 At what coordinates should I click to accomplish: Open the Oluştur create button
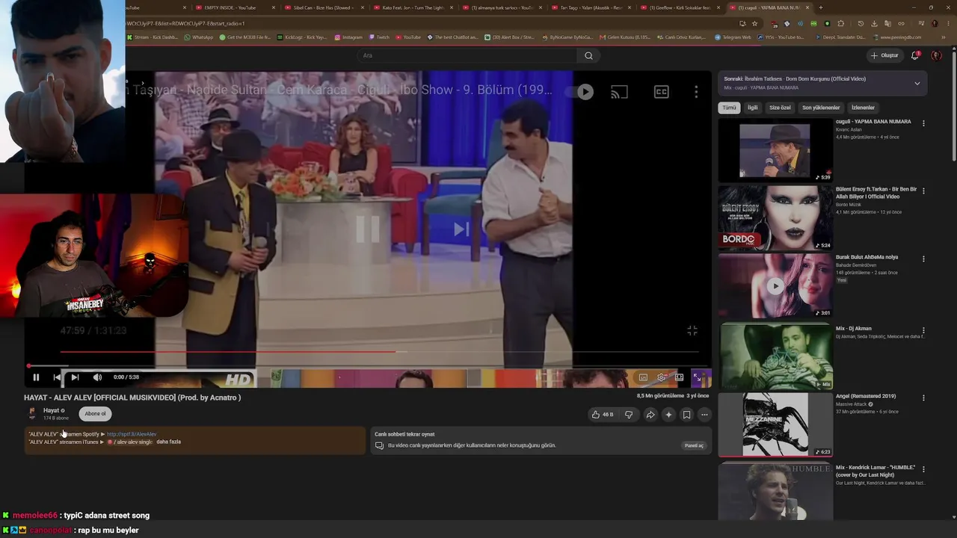(884, 55)
